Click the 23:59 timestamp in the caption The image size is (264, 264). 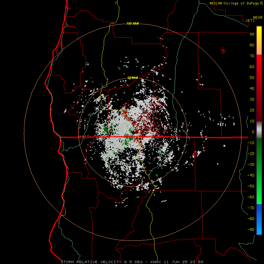[x=197, y=262]
